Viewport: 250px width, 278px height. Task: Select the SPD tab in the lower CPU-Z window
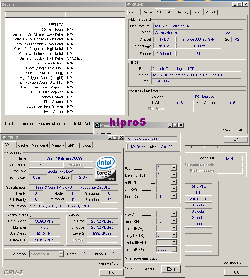tap(71, 145)
